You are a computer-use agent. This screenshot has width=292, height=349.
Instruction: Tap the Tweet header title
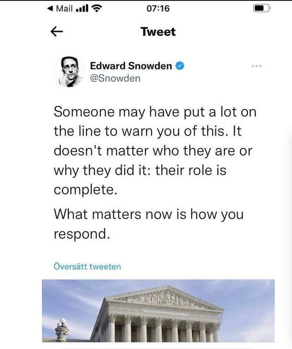(x=158, y=32)
